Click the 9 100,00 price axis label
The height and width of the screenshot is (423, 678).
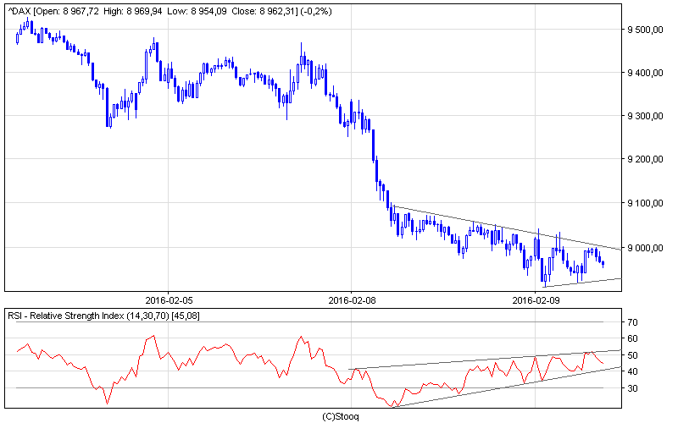click(x=645, y=203)
